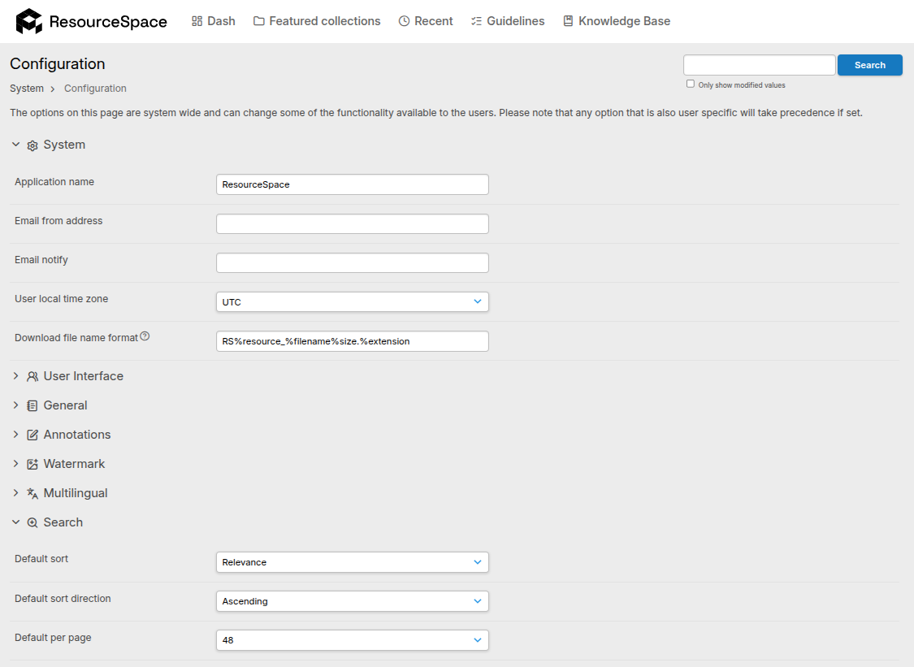Screen dimensions: 914x667
Task: Click the User Interface section icon
Action: 32,376
